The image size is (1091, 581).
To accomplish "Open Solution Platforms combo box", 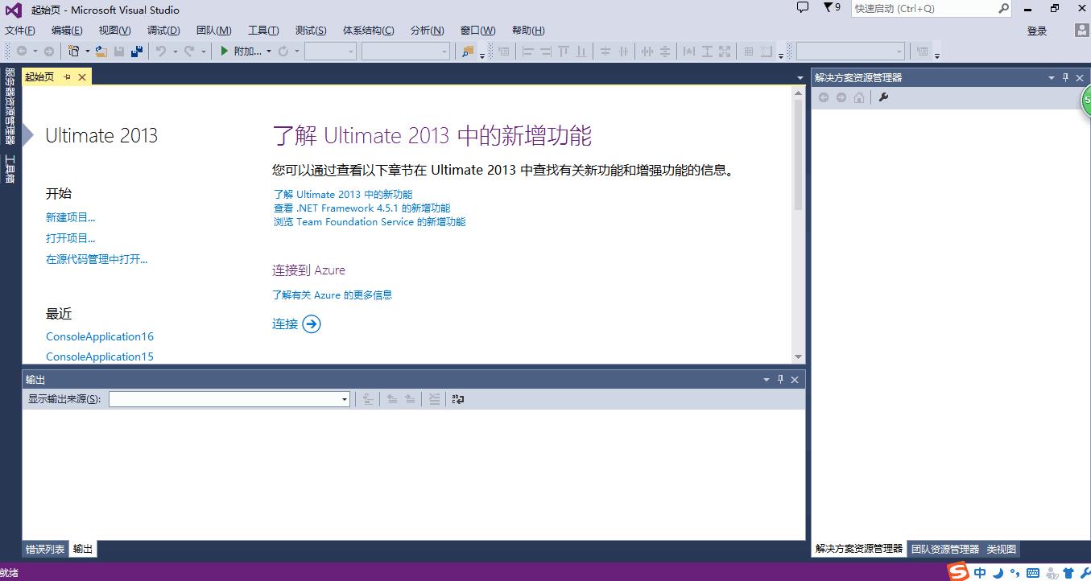I will click(x=406, y=51).
